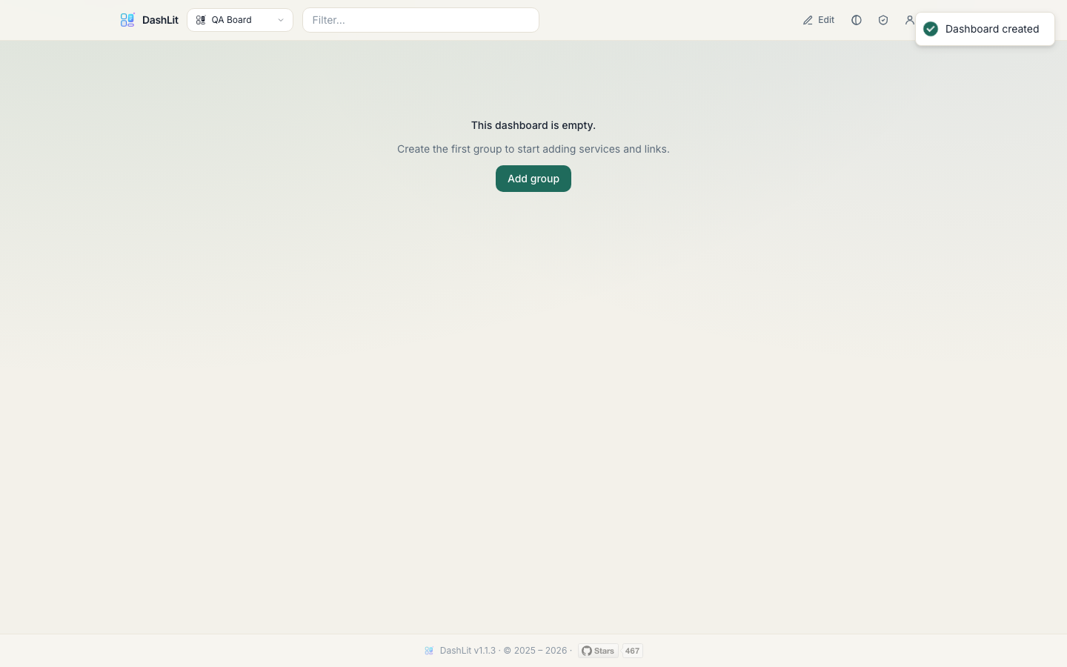Open the user account icon

point(910,20)
